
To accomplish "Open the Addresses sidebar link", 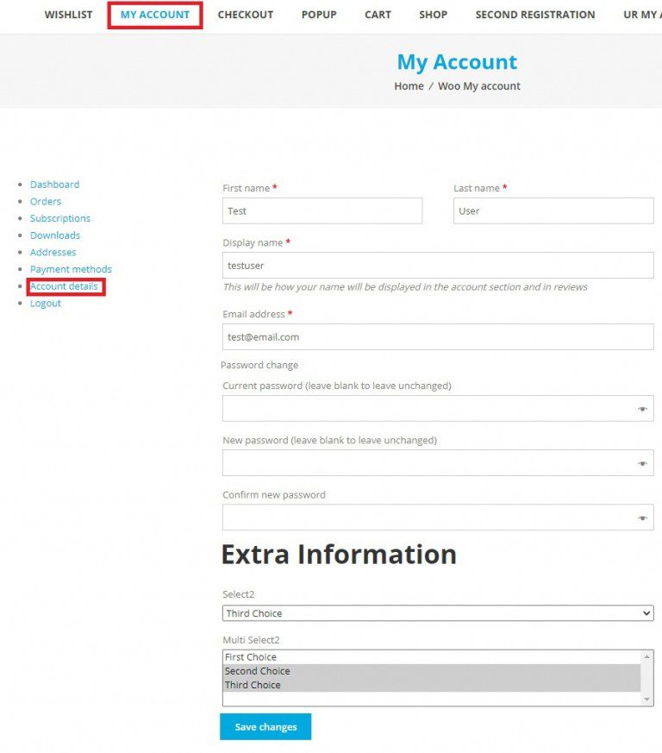I will coord(53,252).
